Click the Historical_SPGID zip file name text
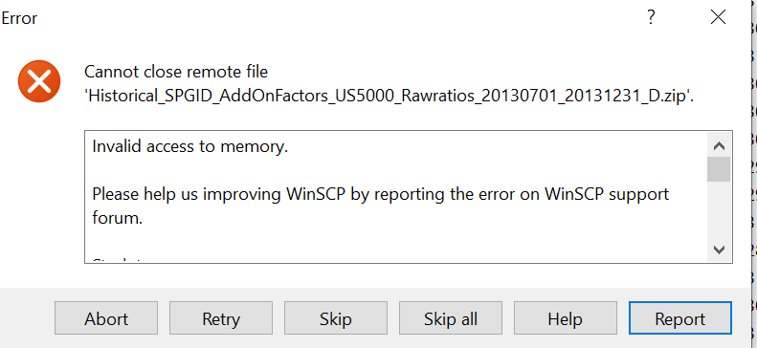Screen dimensions: 757x348 coord(390,97)
